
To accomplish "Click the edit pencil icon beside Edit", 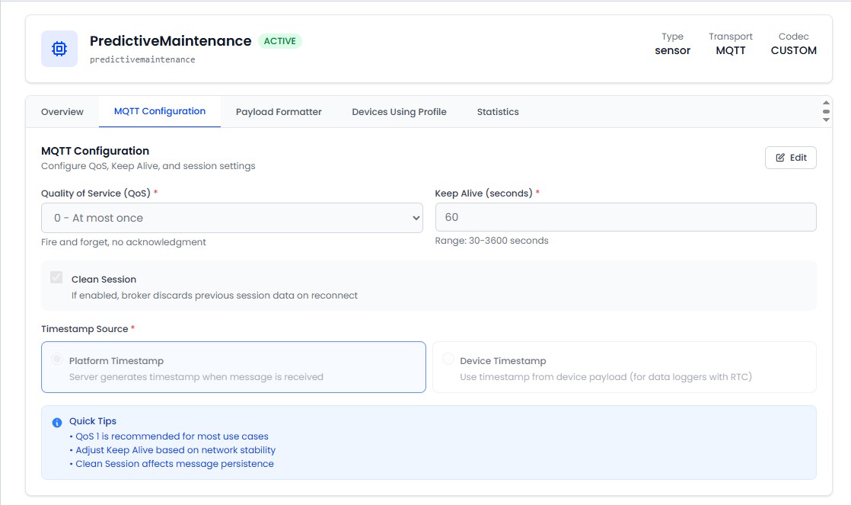I will [x=779, y=157].
